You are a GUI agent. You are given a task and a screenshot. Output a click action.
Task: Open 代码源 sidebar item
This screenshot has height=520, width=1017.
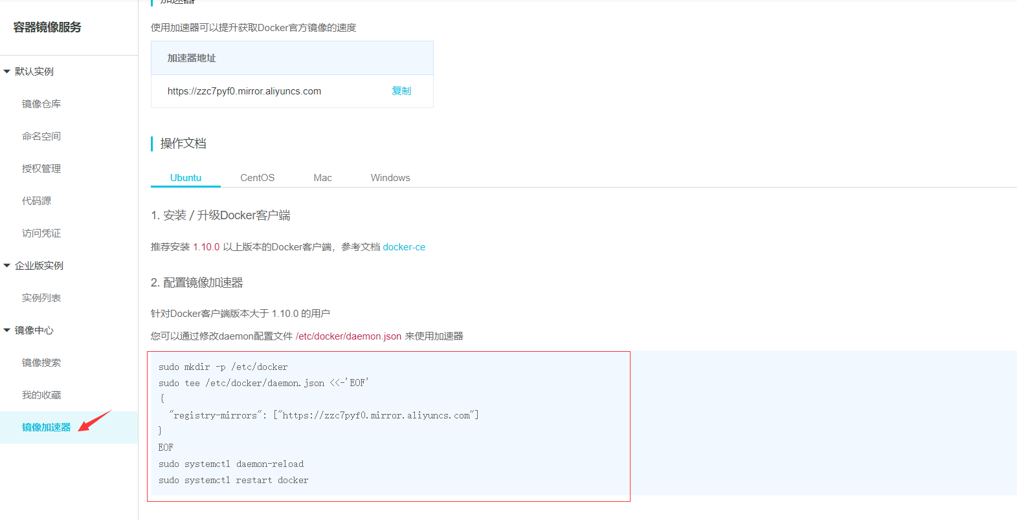36,200
